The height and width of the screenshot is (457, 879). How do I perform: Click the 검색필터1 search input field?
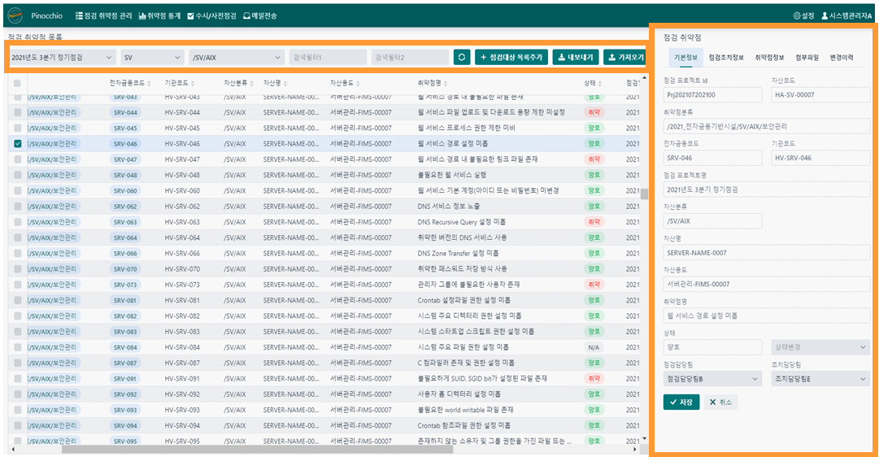[x=328, y=57]
